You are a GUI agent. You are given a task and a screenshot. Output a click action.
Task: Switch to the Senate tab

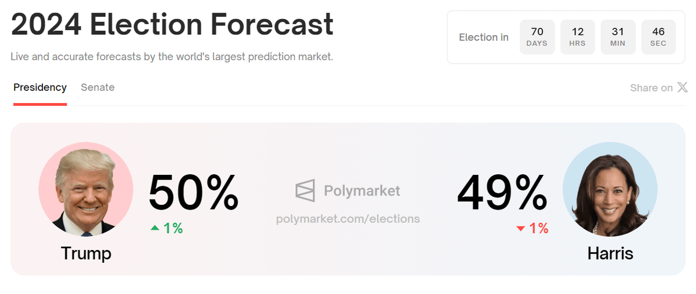(97, 87)
